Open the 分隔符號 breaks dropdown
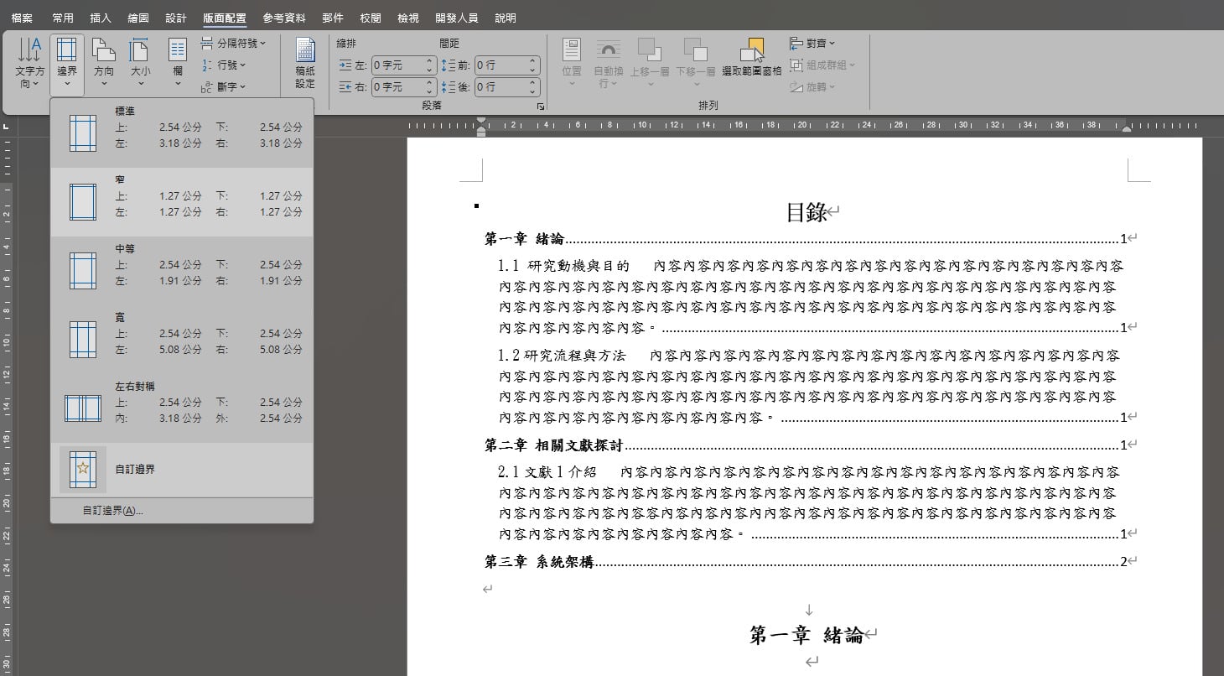 click(x=233, y=43)
